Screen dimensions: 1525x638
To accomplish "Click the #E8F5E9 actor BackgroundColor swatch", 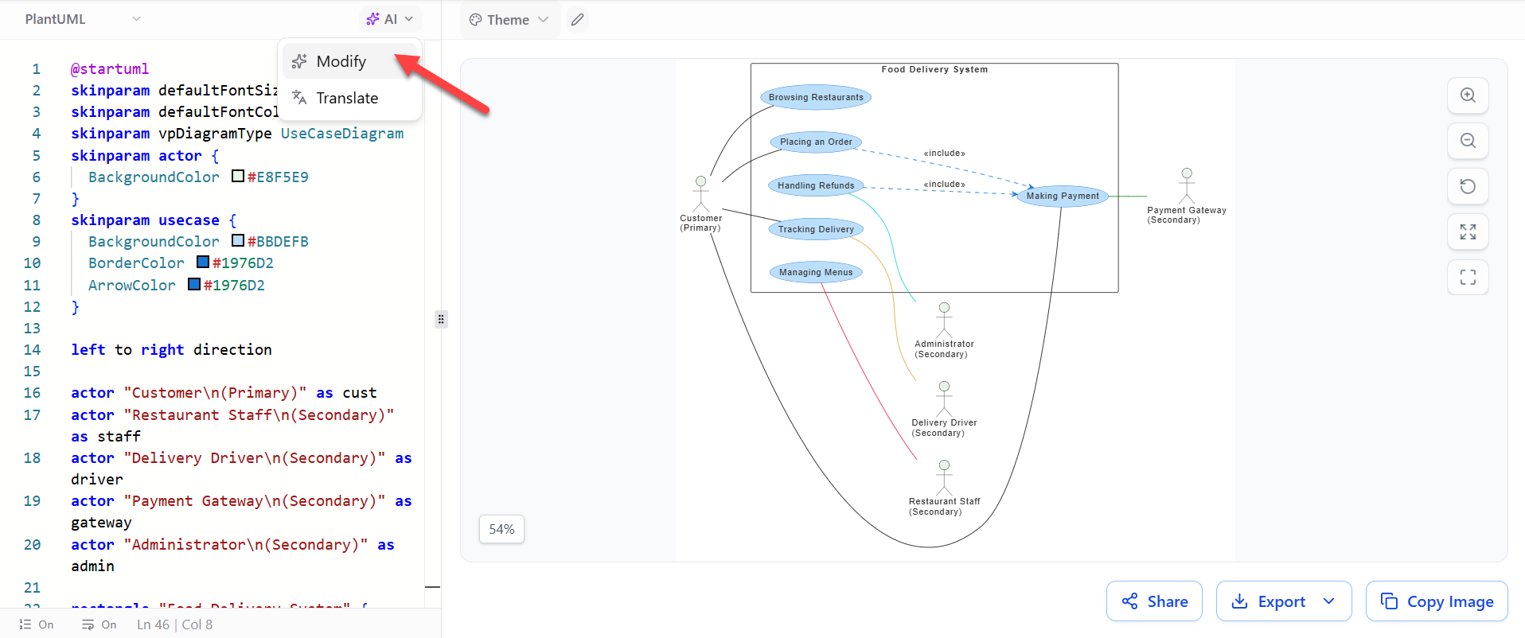I will coord(238,176).
